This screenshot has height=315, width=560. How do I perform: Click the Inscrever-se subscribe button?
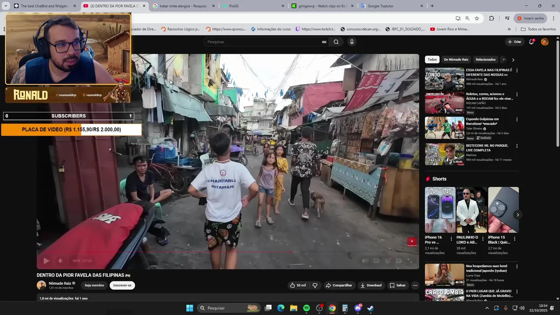click(122, 285)
